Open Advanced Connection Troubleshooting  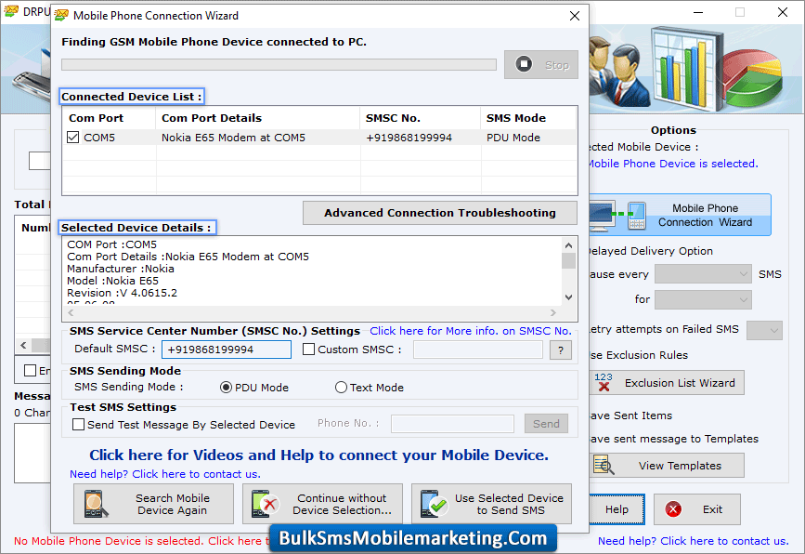pyautogui.click(x=440, y=213)
